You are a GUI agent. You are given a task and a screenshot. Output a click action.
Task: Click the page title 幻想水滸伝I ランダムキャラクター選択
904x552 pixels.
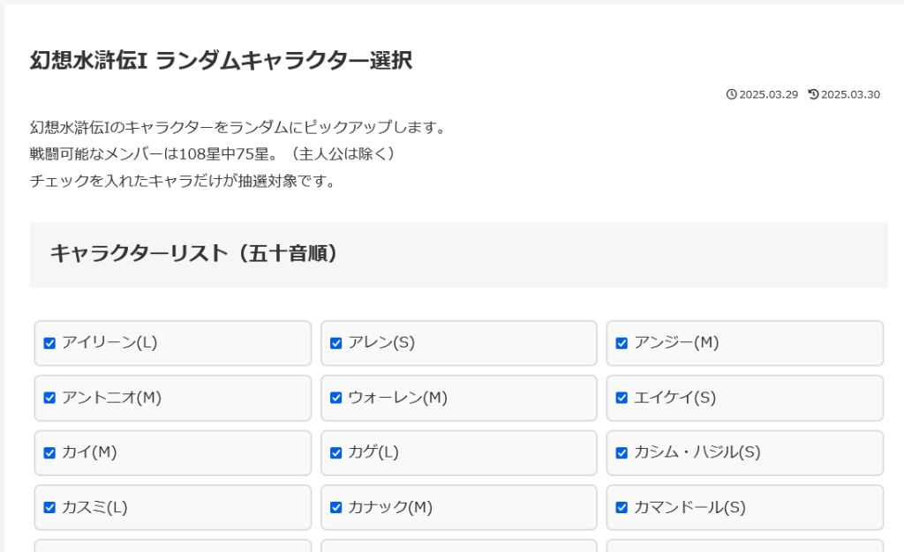tap(221, 60)
